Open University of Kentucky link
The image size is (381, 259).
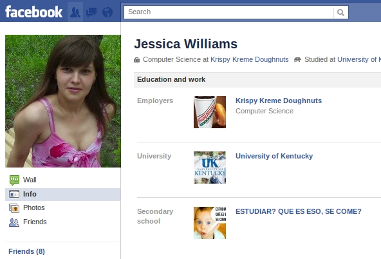[274, 156]
